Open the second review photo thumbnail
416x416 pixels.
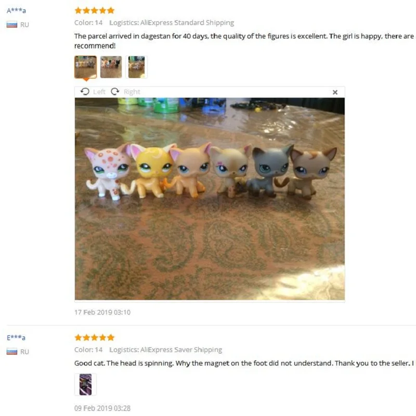111,67
